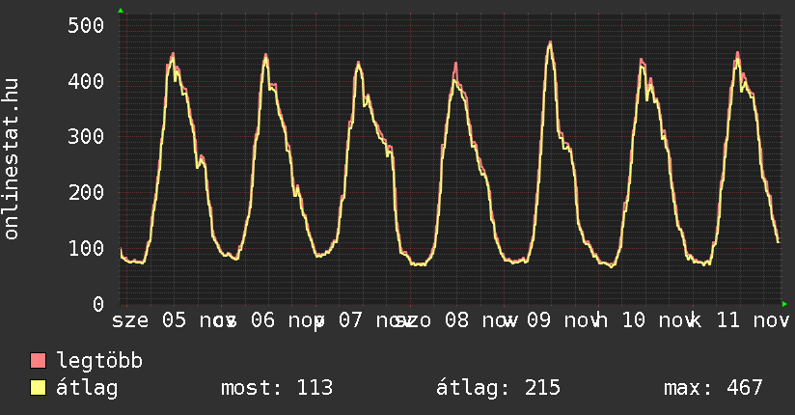The image size is (795, 415).
Task: Click the 'most: 113' statistic
Action: coord(277,388)
